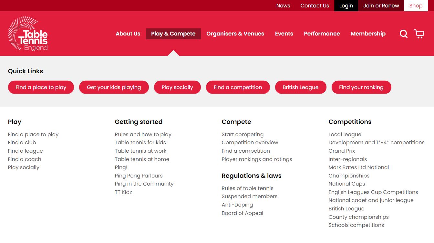Viewport: 434px width, 243px height.
Task: Open the Schools competitions link
Action: (356, 225)
